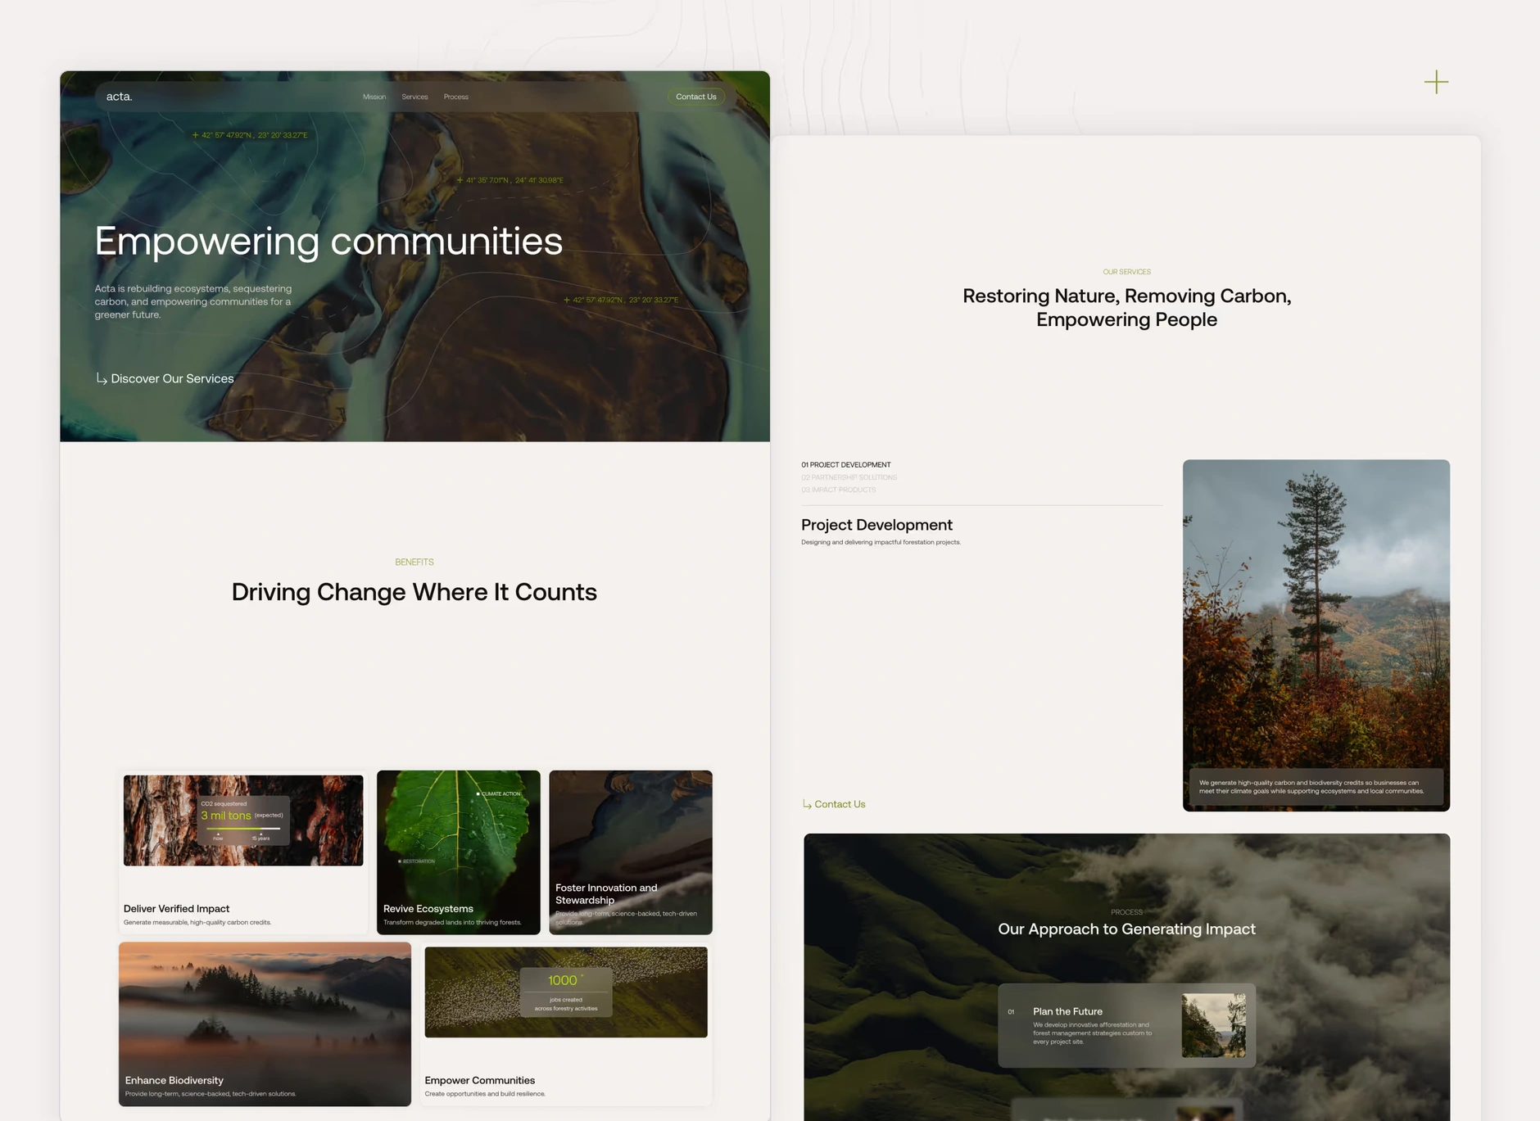Viewport: 1540px width, 1121px height.
Task: Open the Process nav item
Action: point(456,97)
